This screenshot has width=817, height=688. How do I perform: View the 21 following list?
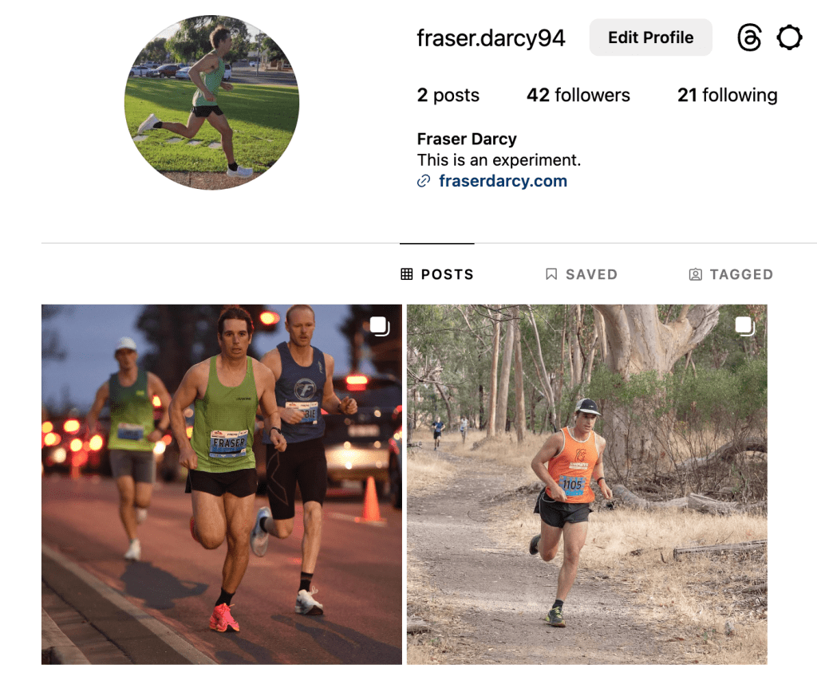point(728,95)
